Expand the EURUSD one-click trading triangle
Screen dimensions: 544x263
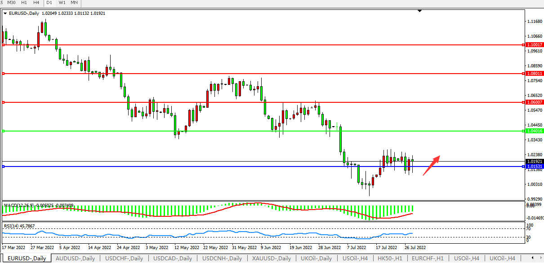click(5, 13)
